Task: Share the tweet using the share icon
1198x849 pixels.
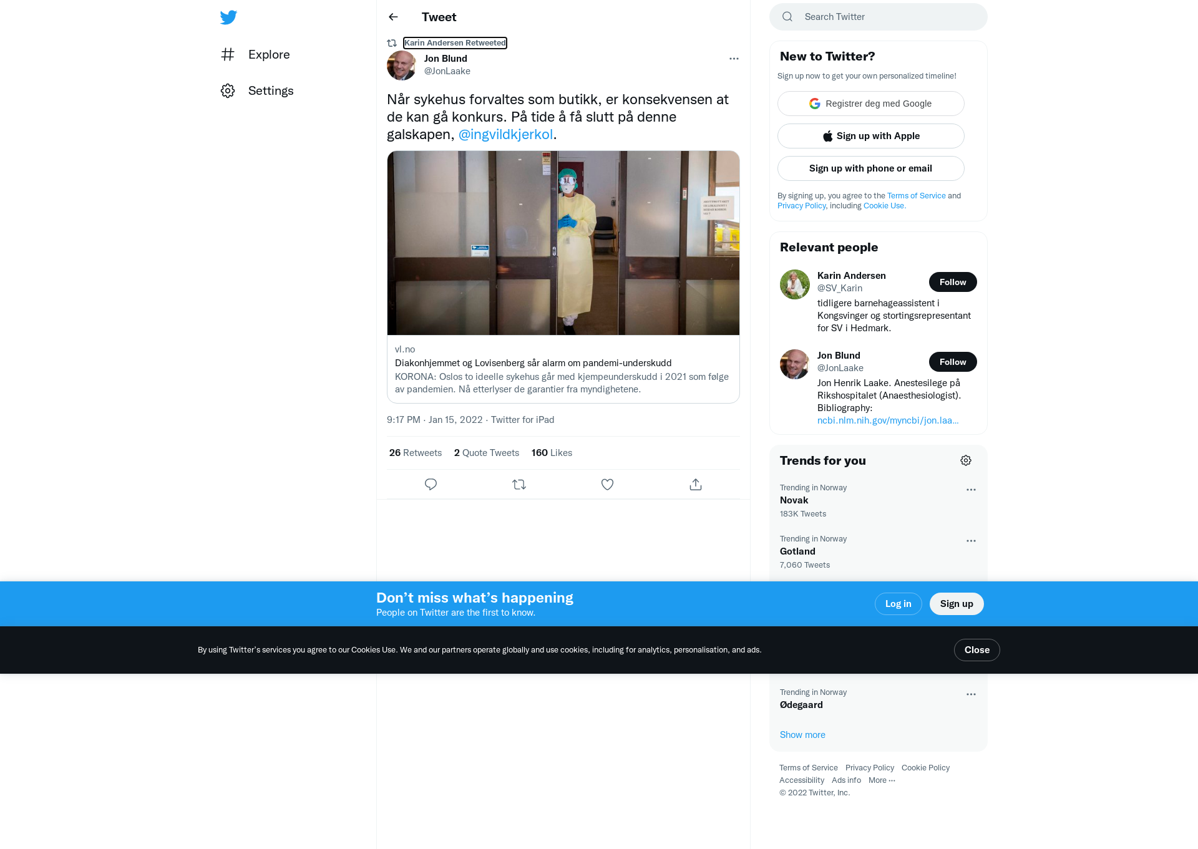Action: 696,484
